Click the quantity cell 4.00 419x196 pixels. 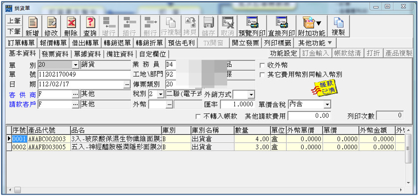pyautogui.click(x=252, y=139)
